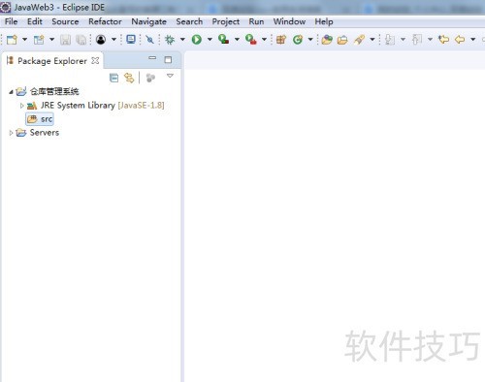Click the Previous Annotation toolbar icon
Screen dimensions: 485x382
pyautogui.click(x=417, y=40)
